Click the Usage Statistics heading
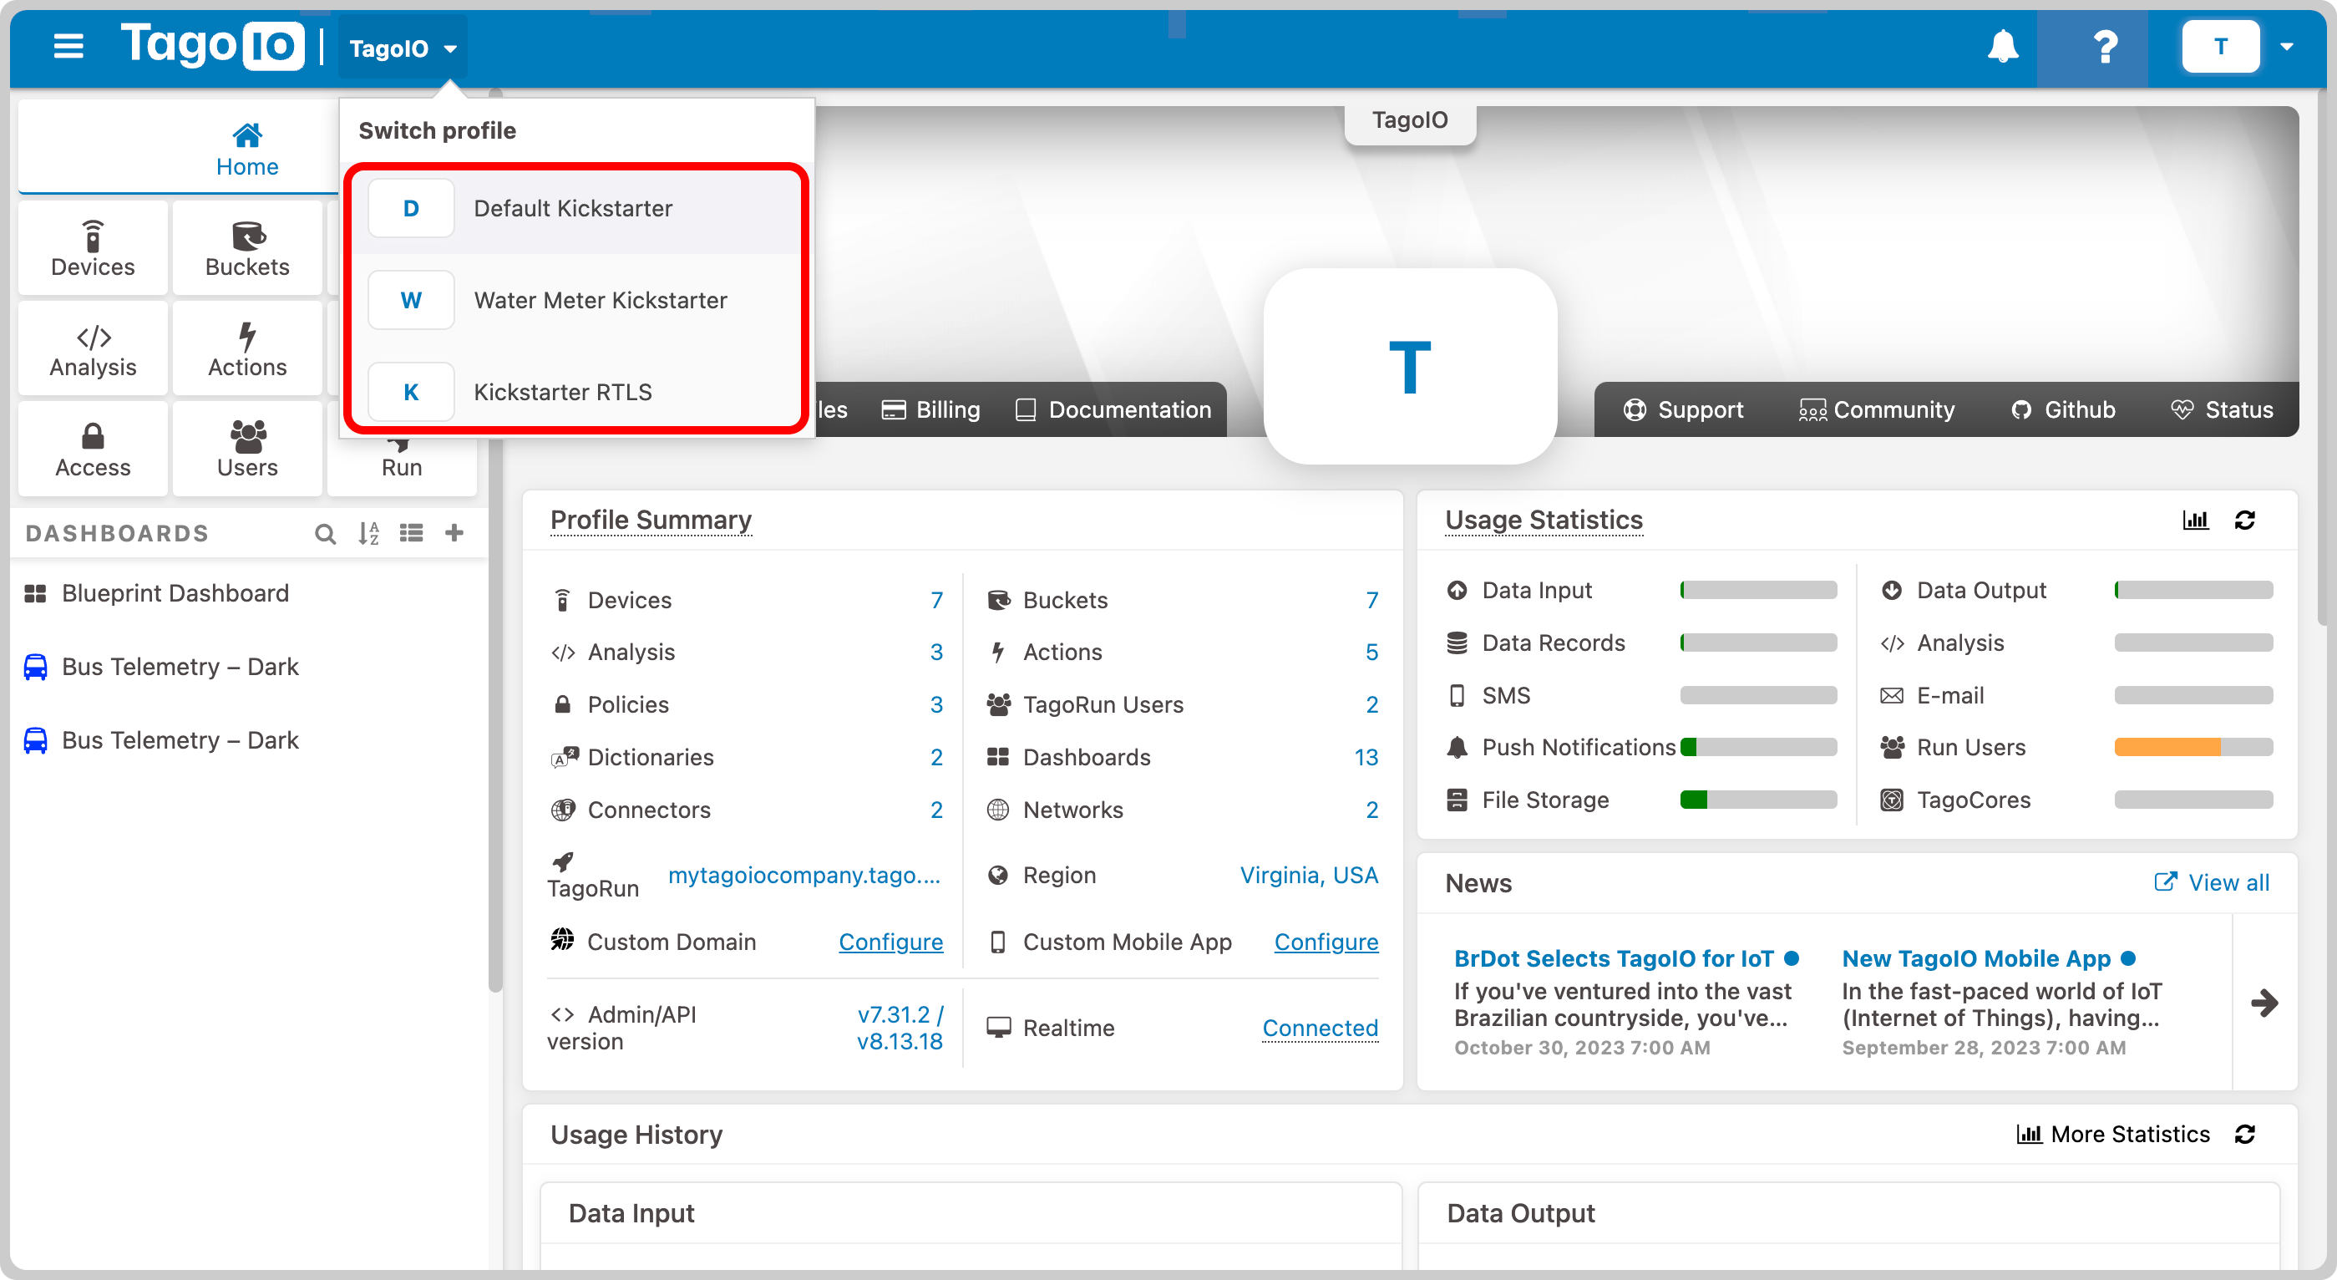Screen dimensions: 2337x1280 [x=1544, y=521]
